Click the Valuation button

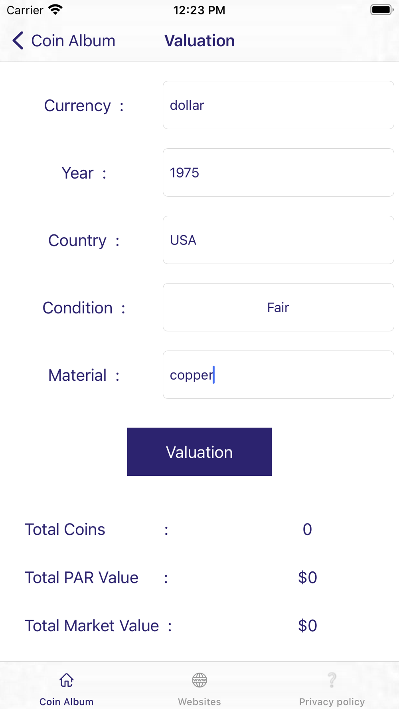199,452
